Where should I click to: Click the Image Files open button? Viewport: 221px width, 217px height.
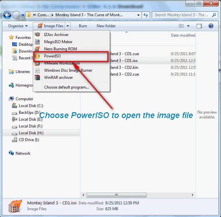click(49, 26)
